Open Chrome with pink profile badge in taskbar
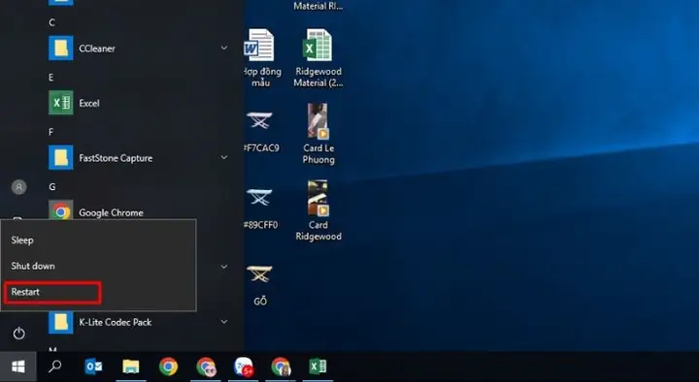 tap(206, 366)
